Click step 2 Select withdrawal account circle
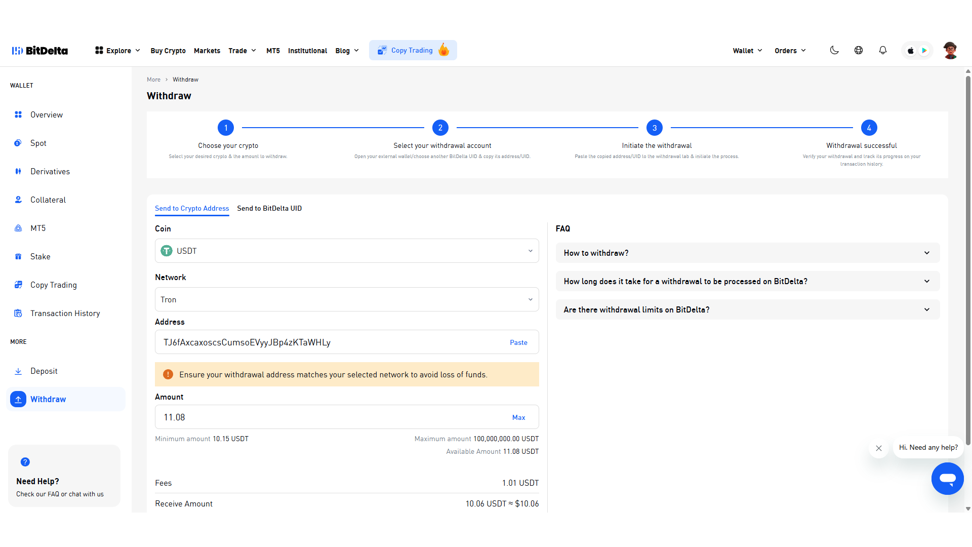The width and height of the screenshot is (972, 547). (x=440, y=128)
